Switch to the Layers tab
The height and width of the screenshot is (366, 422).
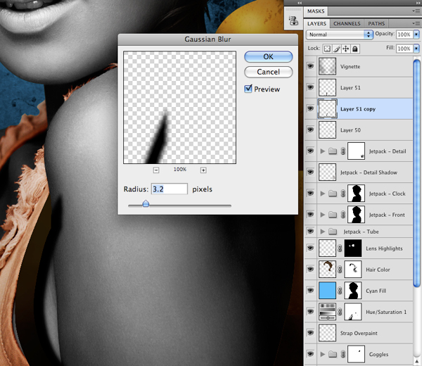click(316, 23)
